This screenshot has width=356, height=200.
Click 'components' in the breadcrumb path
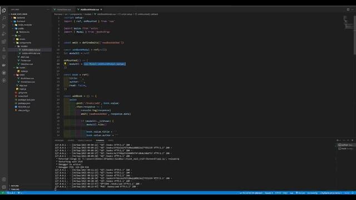[x=76, y=14]
